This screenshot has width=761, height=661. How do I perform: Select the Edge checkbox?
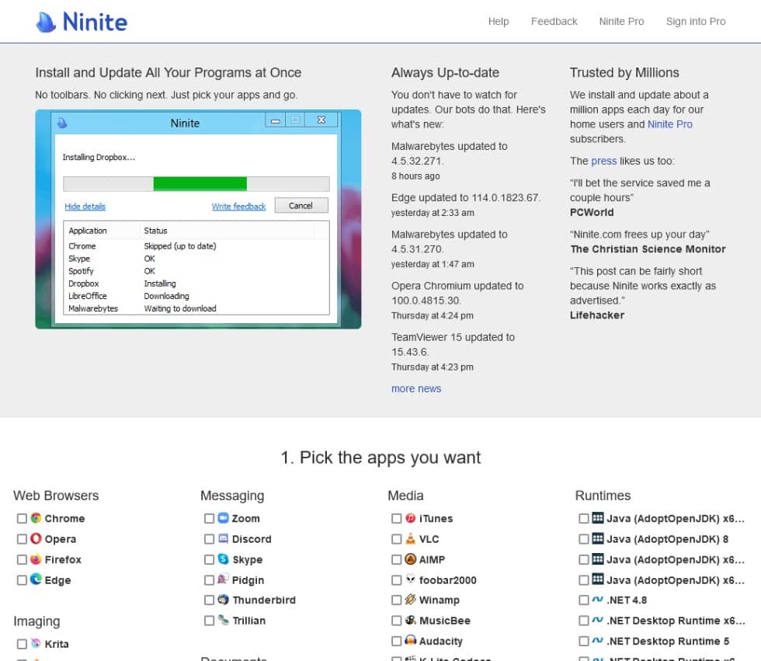(22, 580)
